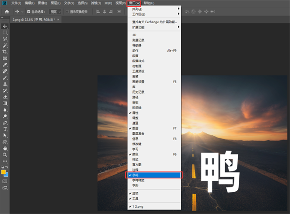
Task: Select the Rectangular Marquee tool
Action: click(x=5, y=32)
